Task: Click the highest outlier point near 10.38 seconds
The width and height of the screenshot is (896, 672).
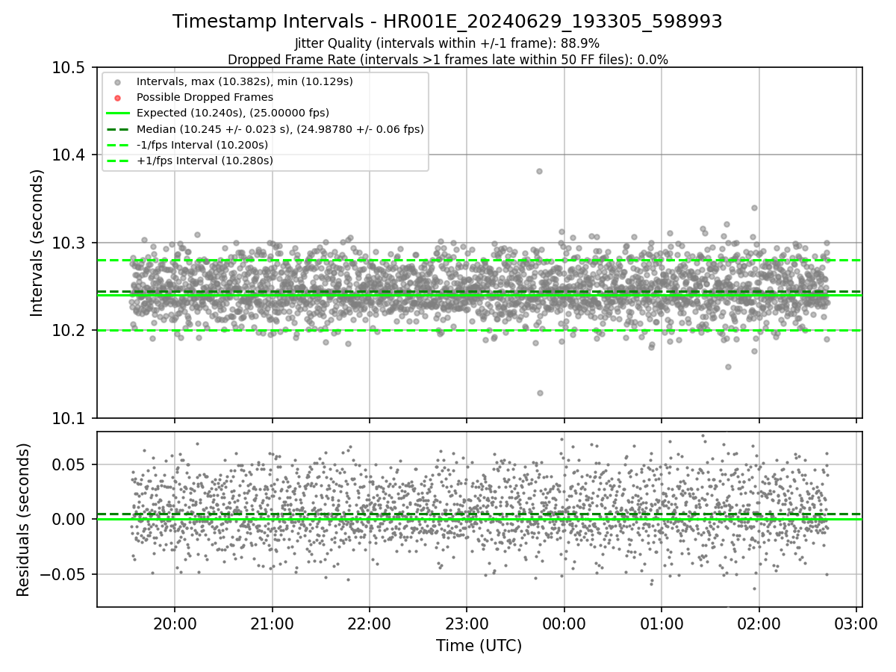Action: [539, 171]
